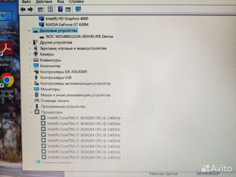Click the CPU chip icon next to Процессоры
236x177 pixels.
pos(37,112)
